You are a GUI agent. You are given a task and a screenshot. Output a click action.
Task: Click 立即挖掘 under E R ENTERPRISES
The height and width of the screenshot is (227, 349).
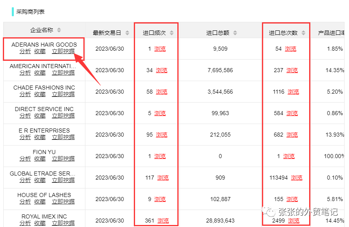[x=63, y=137]
